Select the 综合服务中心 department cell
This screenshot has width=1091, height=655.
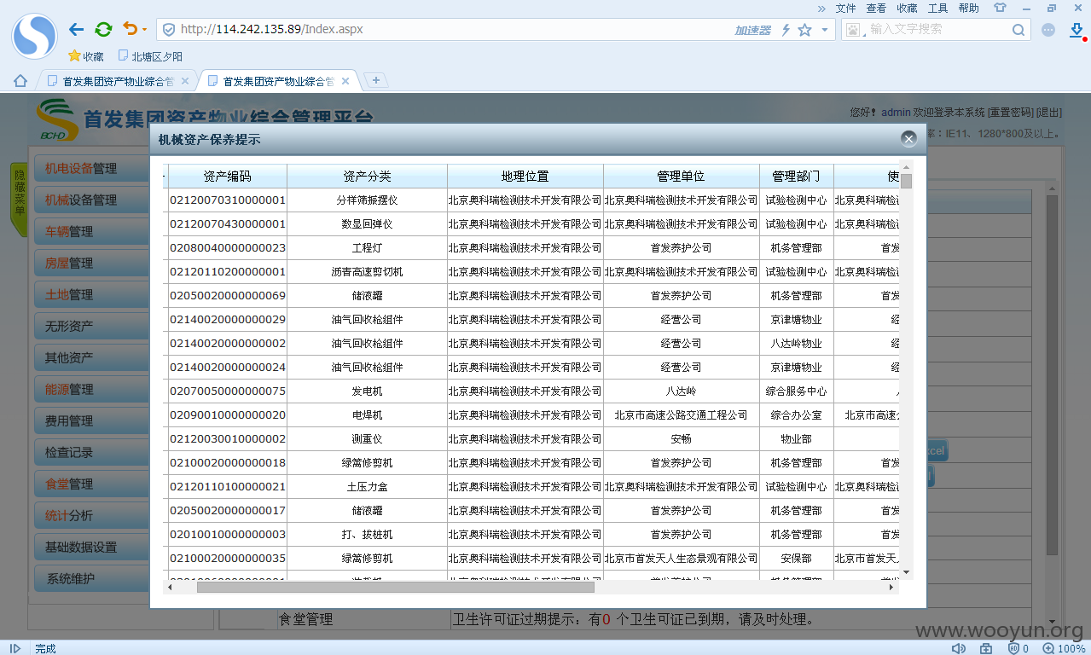click(x=797, y=391)
